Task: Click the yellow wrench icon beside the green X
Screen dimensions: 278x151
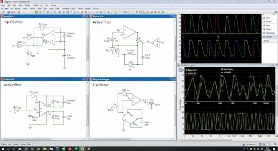Action: click(159, 12)
